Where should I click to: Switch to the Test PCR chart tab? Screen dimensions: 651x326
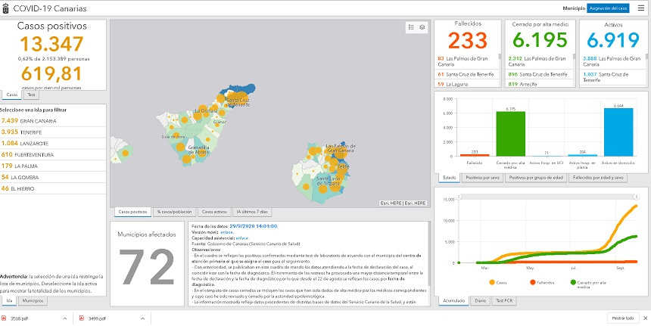tap(503, 300)
